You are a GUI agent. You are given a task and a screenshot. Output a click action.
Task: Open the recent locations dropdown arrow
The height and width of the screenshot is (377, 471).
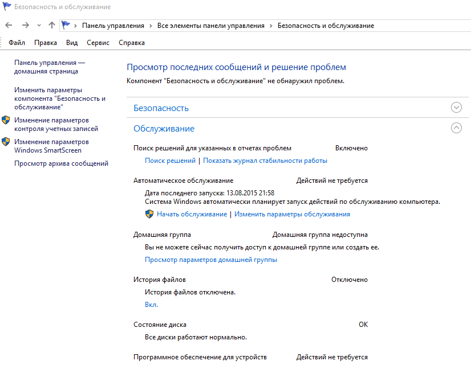[x=39, y=26]
